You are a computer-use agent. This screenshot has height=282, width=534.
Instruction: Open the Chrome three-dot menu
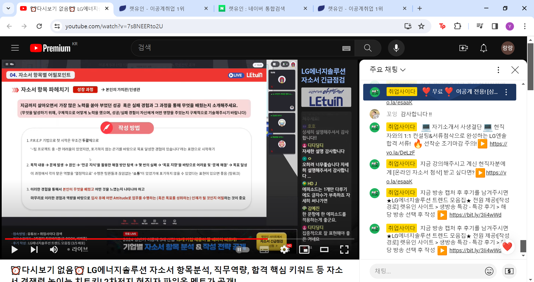tap(525, 26)
